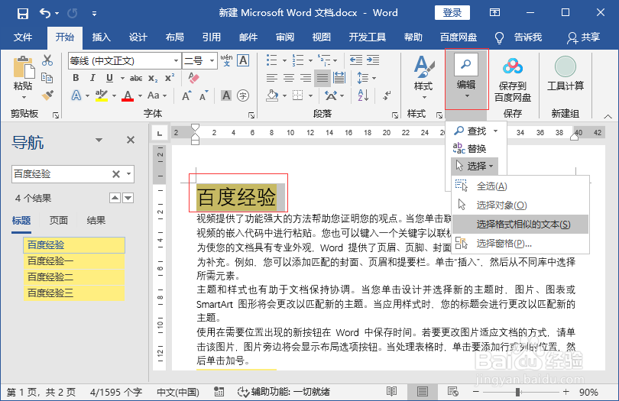Adjust the zoom slider handle

tap(517, 392)
